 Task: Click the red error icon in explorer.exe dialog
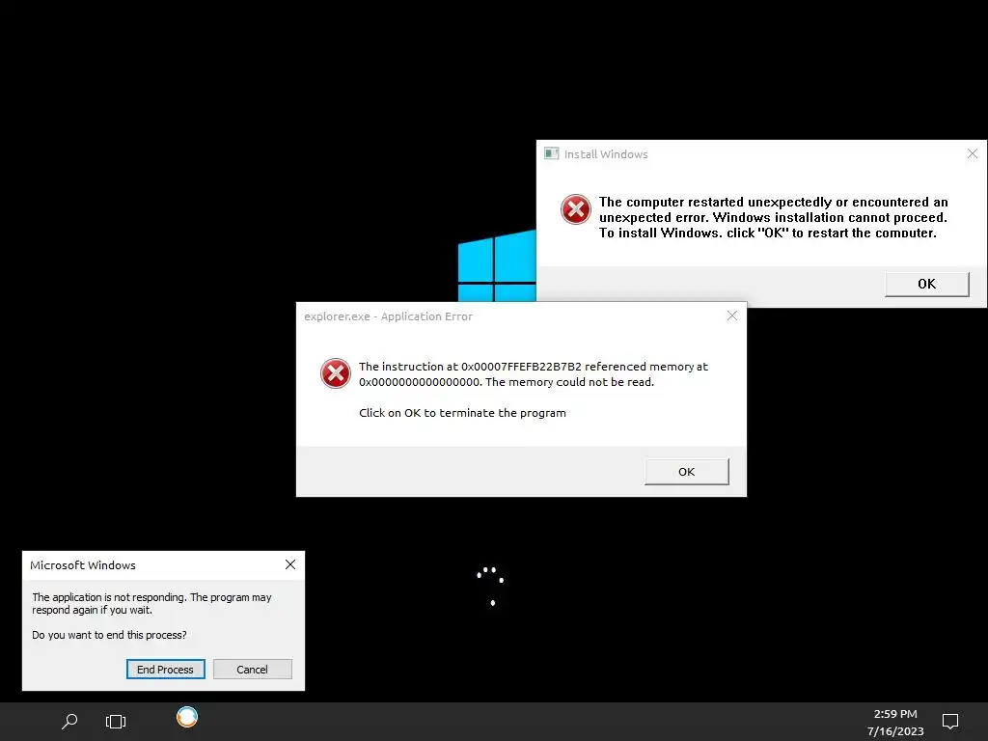(336, 373)
